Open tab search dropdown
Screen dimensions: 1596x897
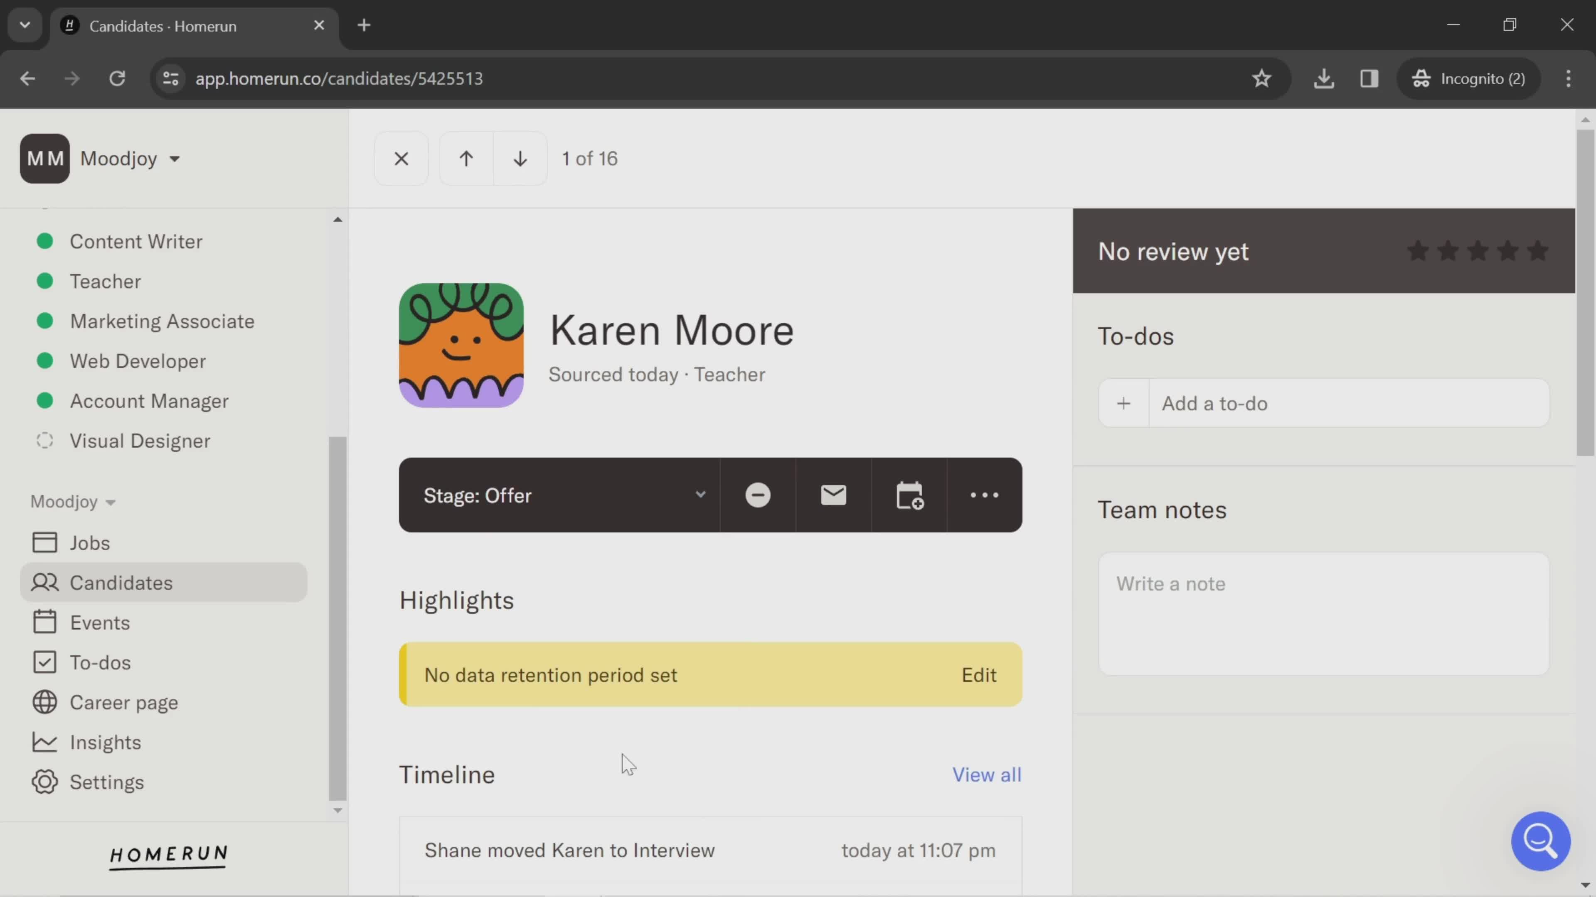click(x=25, y=25)
